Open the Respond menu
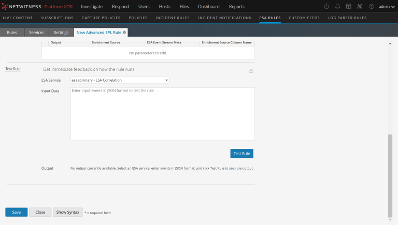The image size is (398, 225). (120, 7)
